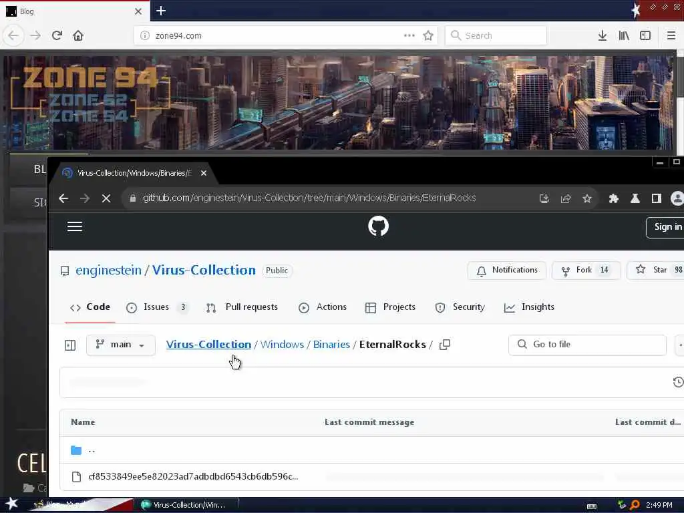The height and width of the screenshot is (513, 684).
Task: Open page actions three-dot menu in Firefox
Action: click(x=409, y=35)
